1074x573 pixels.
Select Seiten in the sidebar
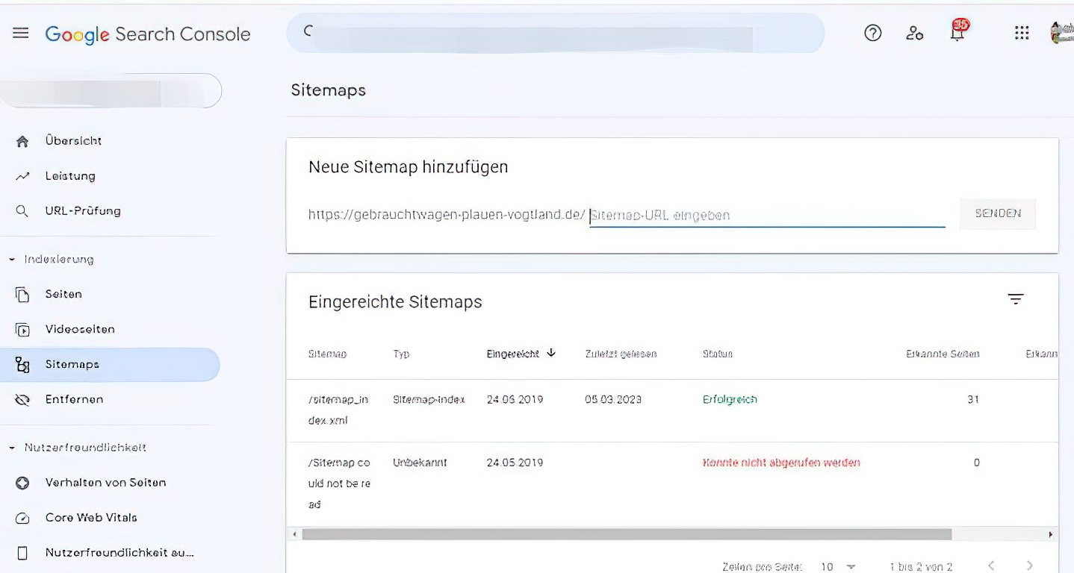click(23, 294)
